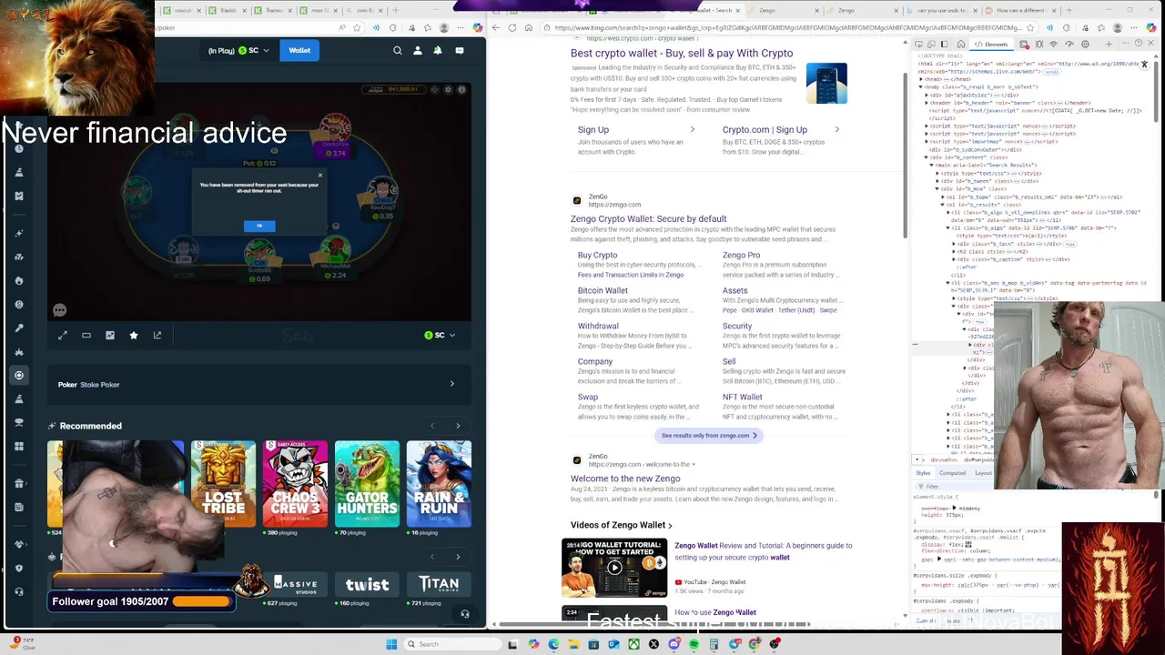Click the blue Wallet button

pos(299,51)
